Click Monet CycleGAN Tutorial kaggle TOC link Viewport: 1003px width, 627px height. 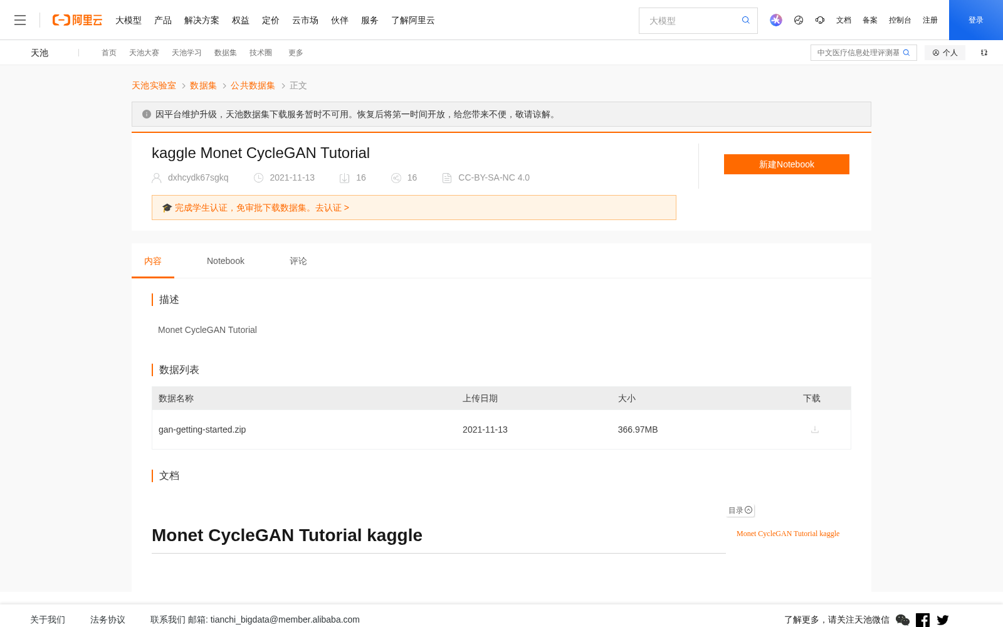pyautogui.click(x=788, y=534)
